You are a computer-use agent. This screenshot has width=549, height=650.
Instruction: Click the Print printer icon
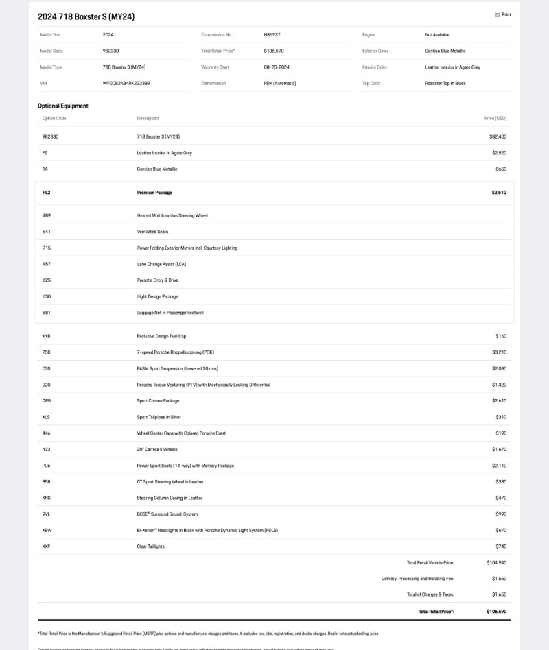(498, 14)
